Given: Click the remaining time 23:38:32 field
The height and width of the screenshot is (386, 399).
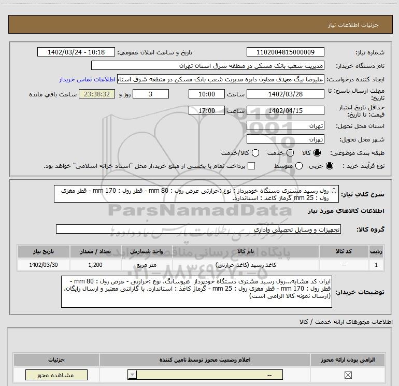Looking at the screenshot, I should click(97, 94).
